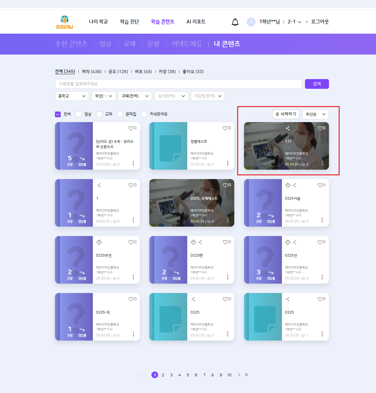Open the 과목(전체) subject dropdown
Image resolution: width=376 pixels, height=393 pixels.
[135, 96]
